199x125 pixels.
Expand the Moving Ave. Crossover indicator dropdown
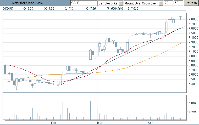tap(161, 3)
